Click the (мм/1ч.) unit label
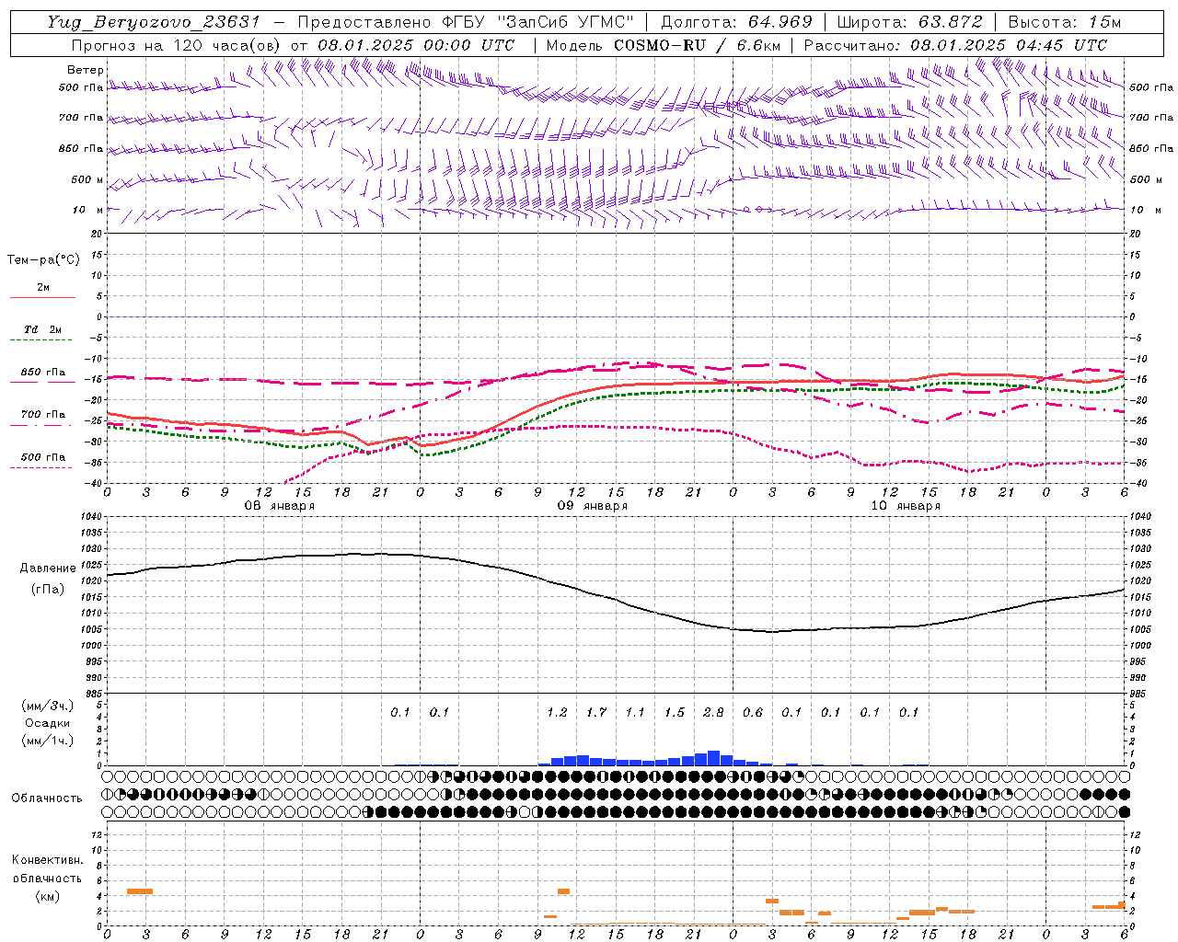The height and width of the screenshot is (942, 1178). [x=47, y=741]
